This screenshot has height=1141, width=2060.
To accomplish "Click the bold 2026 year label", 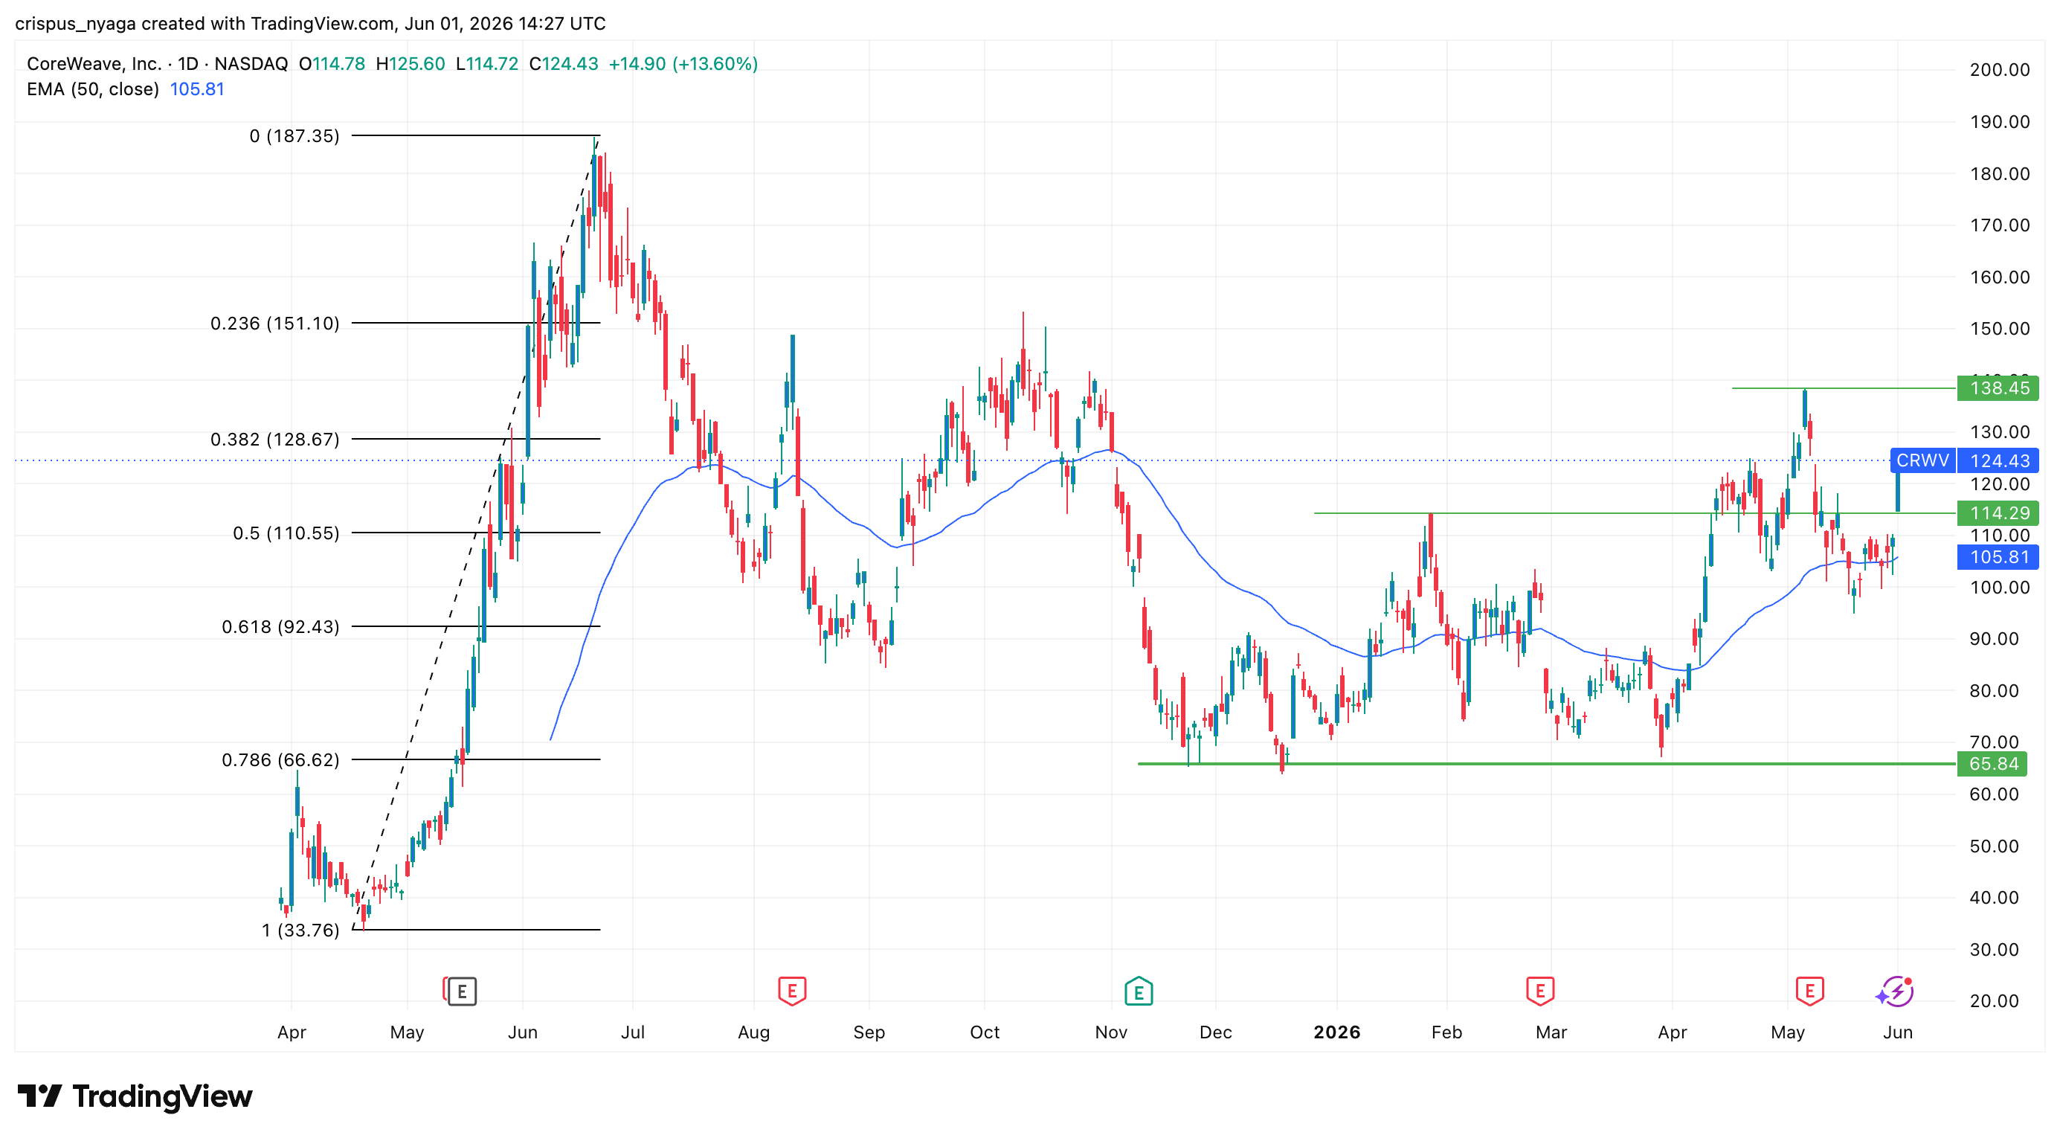I will [x=1336, y=1032].
